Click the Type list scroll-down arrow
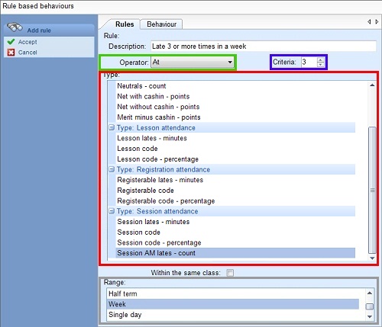382x327 pixels. point(372,258)
